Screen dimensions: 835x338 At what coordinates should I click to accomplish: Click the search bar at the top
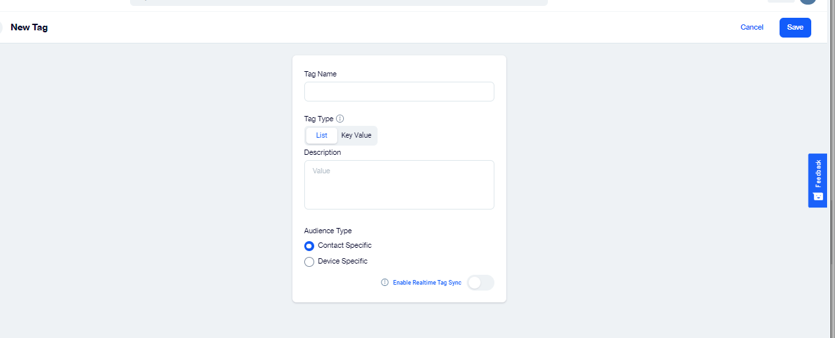(339, 2)
